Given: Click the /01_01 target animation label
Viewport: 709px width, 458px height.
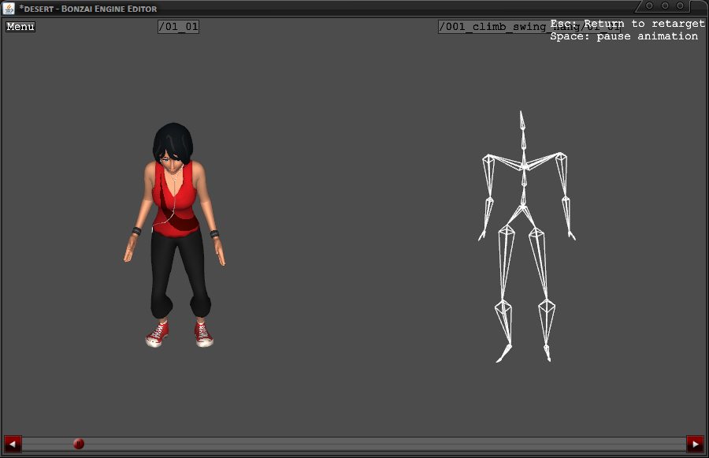Looking at the screenshot, I should [x=178, y=27].
